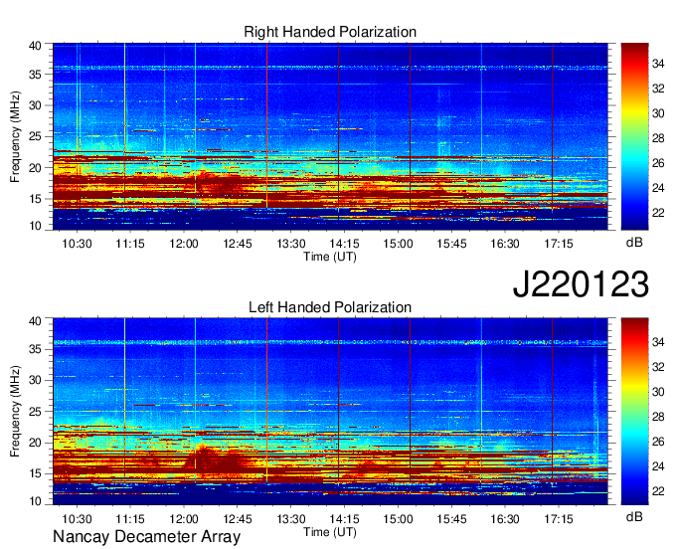Screen dimensions: 676x549
Task: Click 'Frequency (MHz)' axis label of Right Handed plot
Action: pos(15,136)
